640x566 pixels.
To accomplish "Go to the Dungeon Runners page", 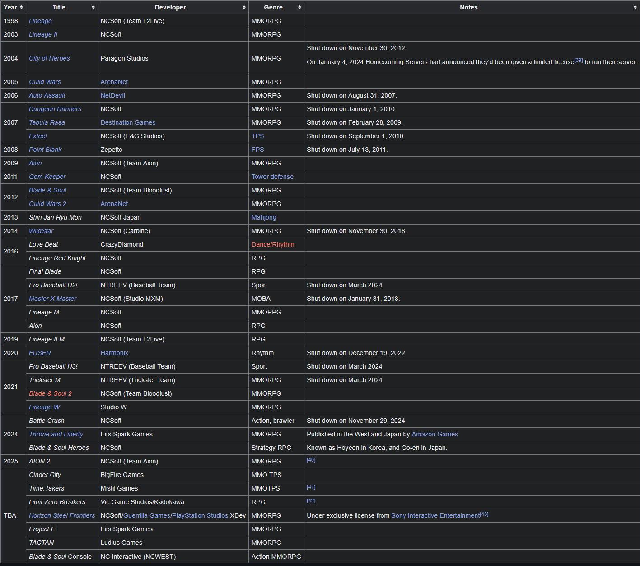I will pos(55,109).
